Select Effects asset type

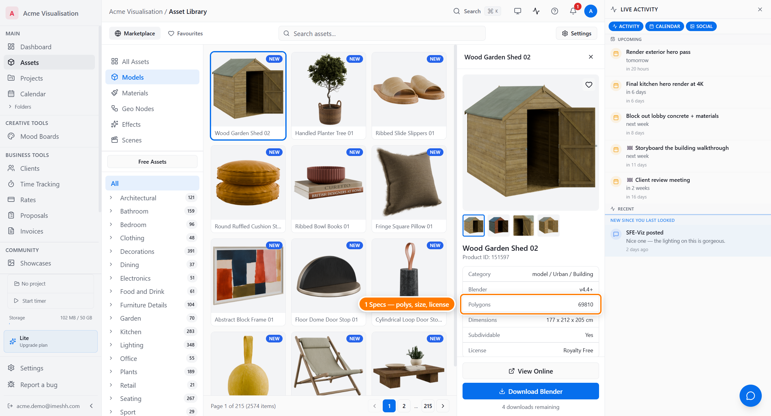[x=152, y=124]
